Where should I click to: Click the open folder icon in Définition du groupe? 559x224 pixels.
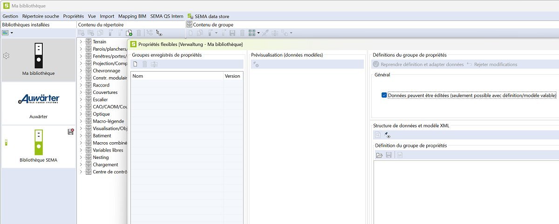(x=379, y=155)
